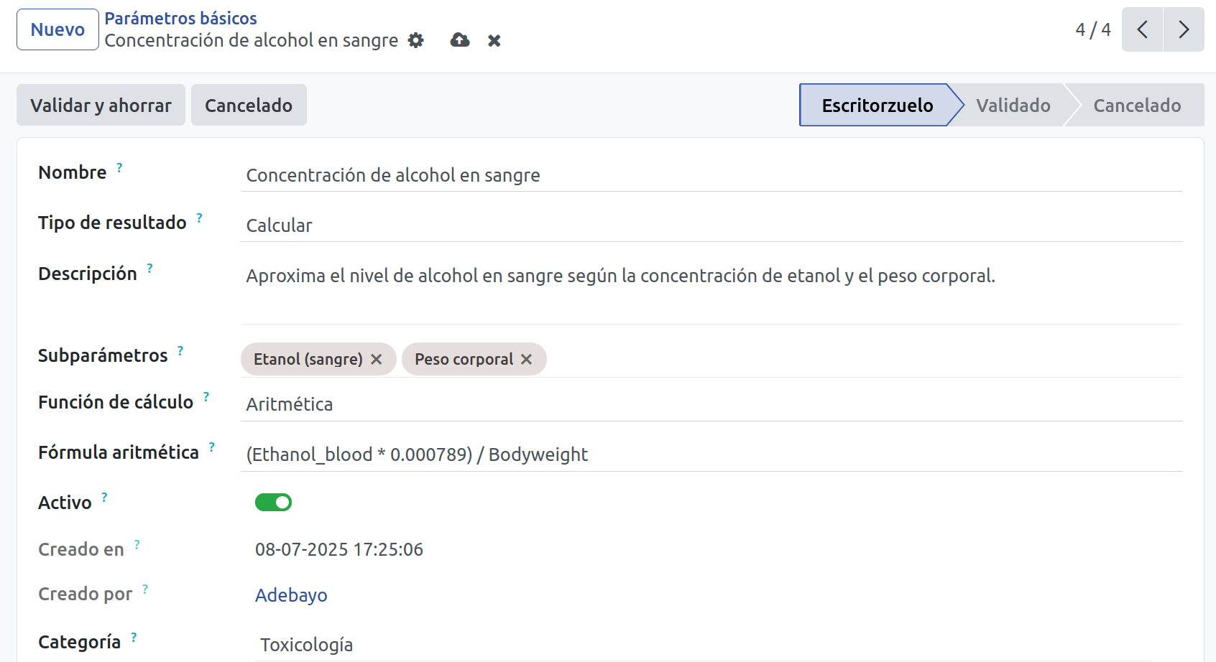Show help tooltip for Función de cálculo
Viewport: 1216px width, 662px height.
[206, 396]
